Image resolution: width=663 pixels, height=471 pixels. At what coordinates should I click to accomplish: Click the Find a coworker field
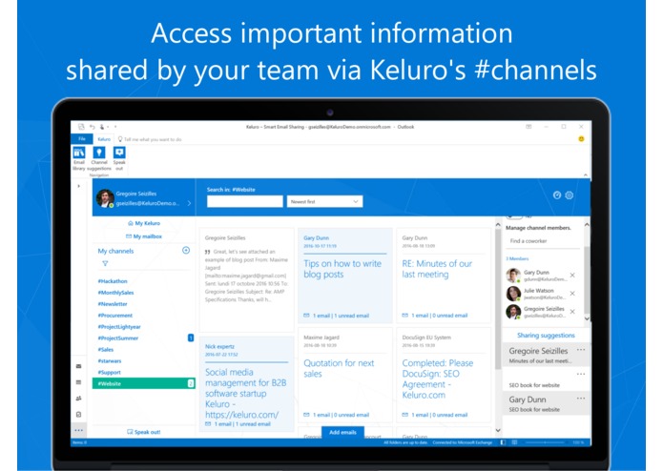coord(543,241)
